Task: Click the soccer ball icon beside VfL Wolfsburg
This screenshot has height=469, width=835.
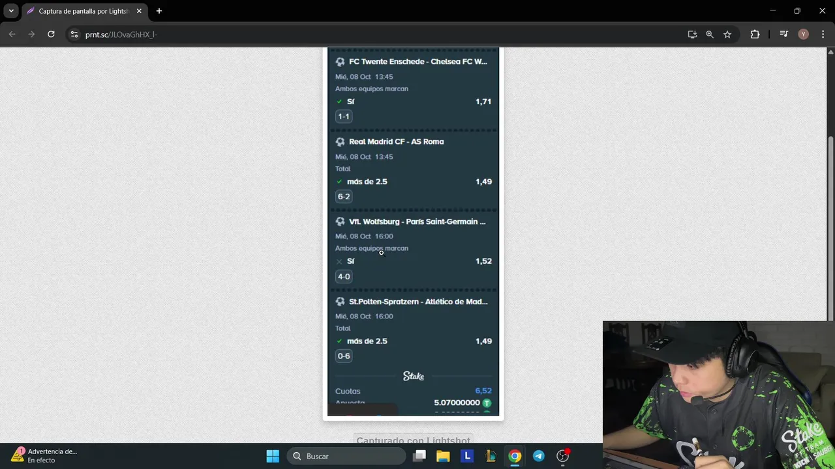Action: click(340, 221)
